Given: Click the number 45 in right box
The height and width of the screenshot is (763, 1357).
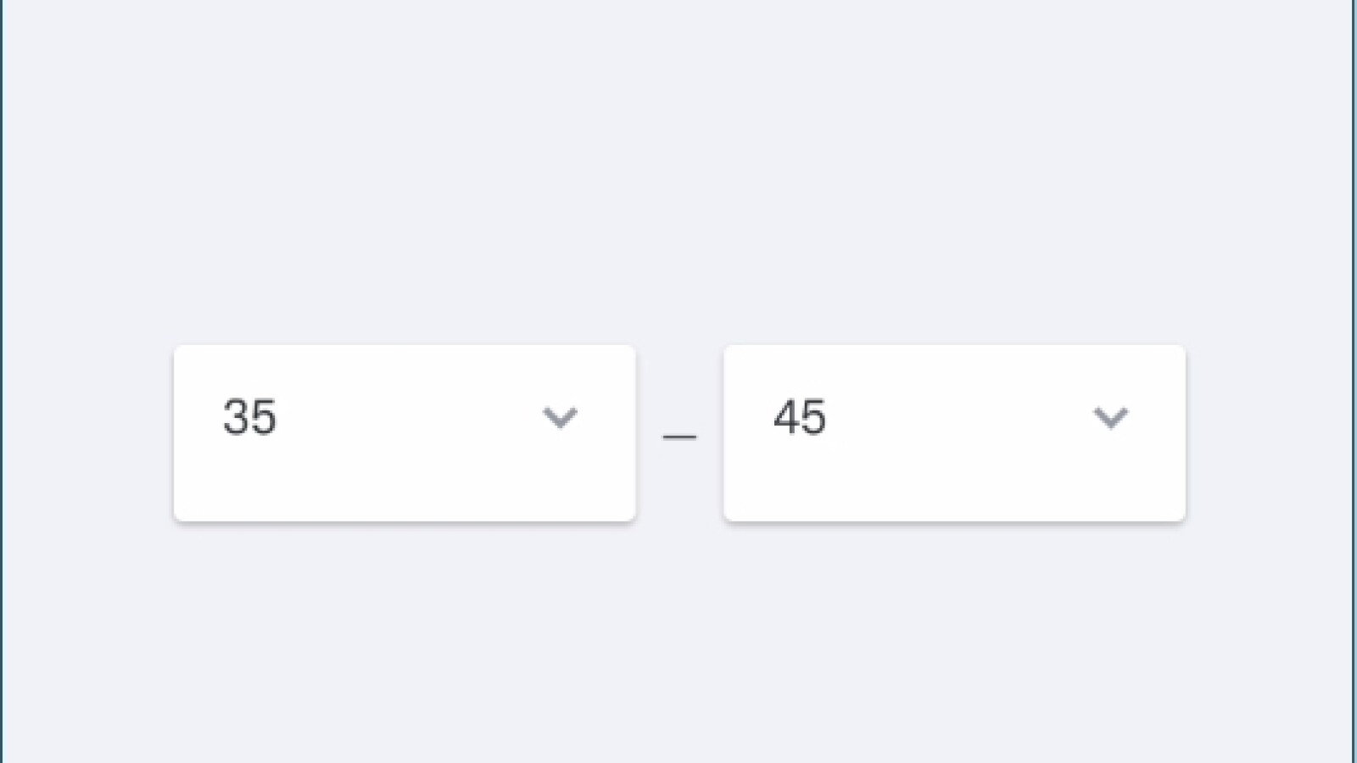Looking at the screenshot, I should pos(799,417).
